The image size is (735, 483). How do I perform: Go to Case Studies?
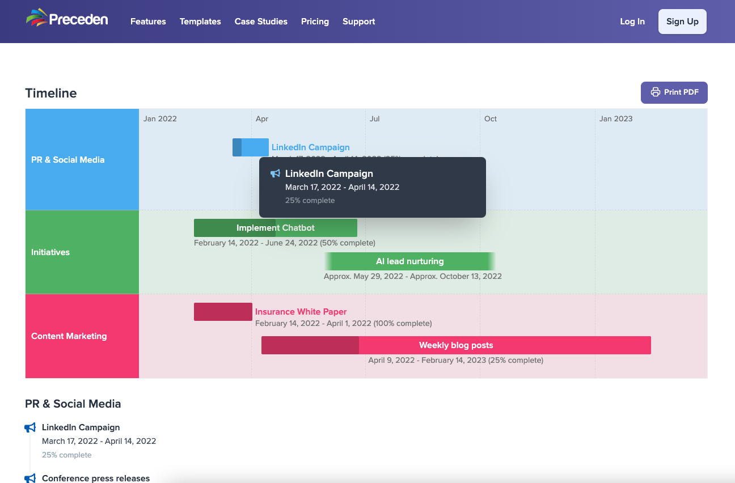(x=261, y=22)
